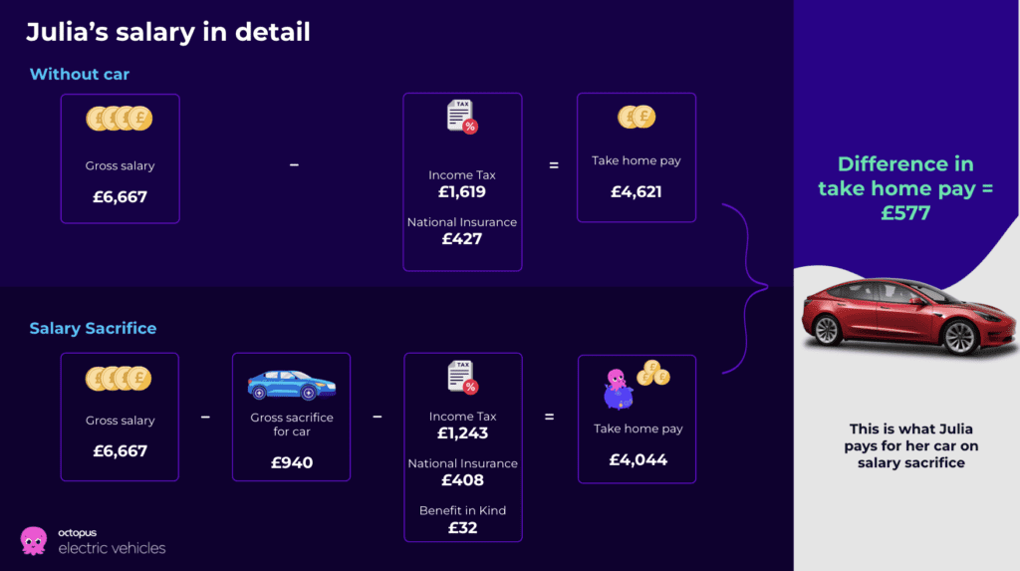The image size is (1020, 571).
Task: Click the octopus piggy bank icon
Action: tap(618, 390)
